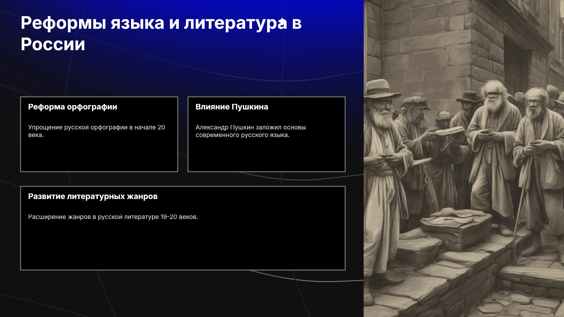Click empty area inside the 'Реформа орфографии' card
The height and width of the screenshot is (317, 564).
point(99,156)
